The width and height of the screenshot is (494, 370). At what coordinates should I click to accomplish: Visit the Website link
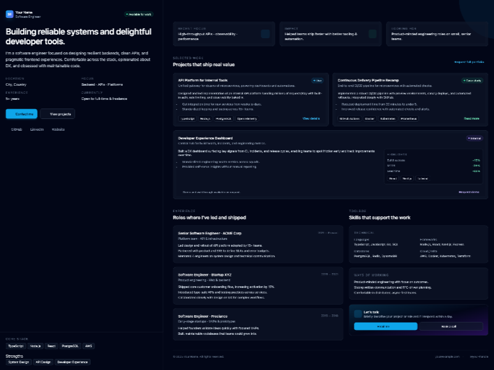coord(58,129)
